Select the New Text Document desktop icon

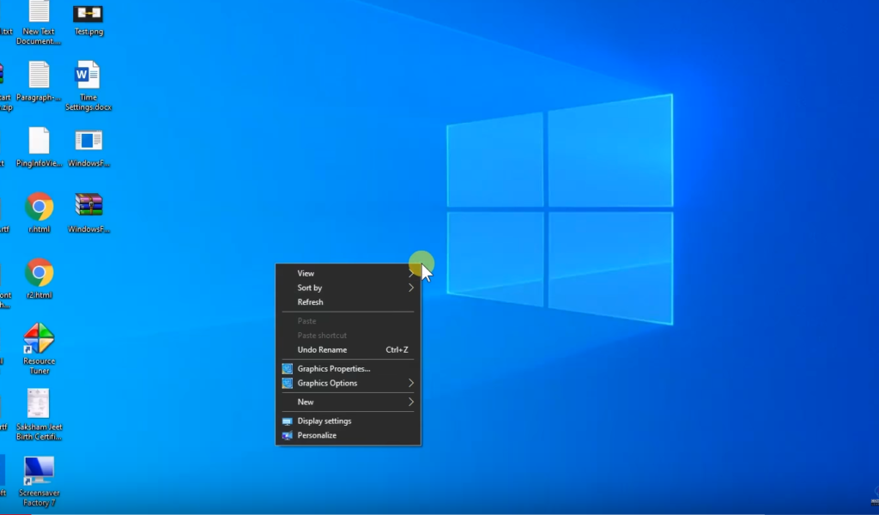[39, 22]
